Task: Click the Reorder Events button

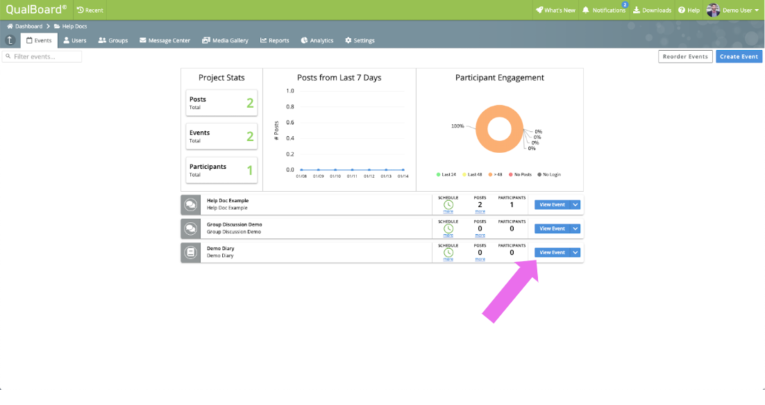Action: coord(685,56)
